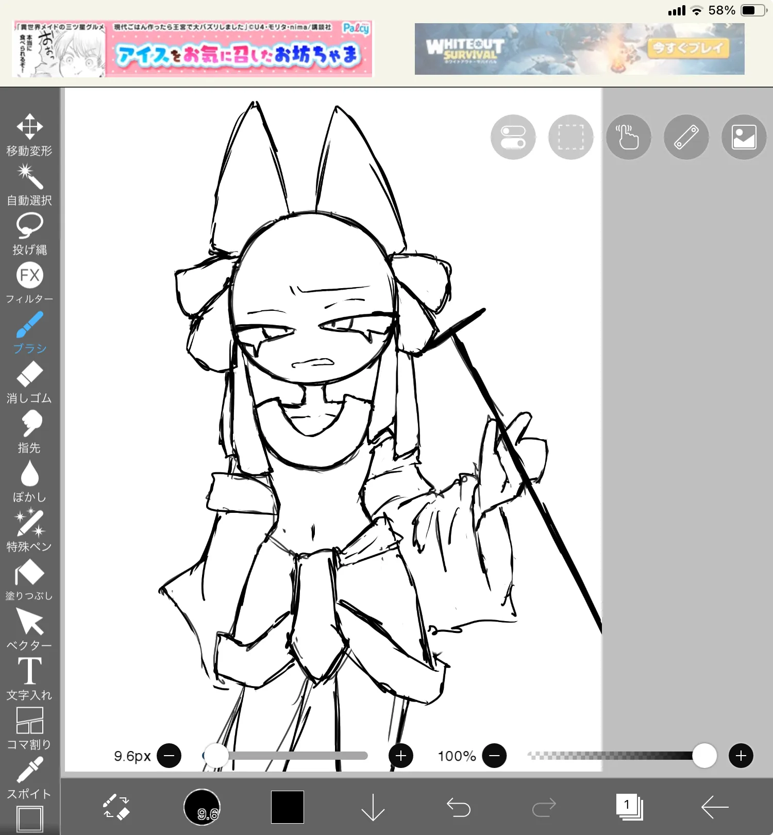This screenshot has height=835, width=773.
Task: Increase brush size with plus button
Action: [x=401, y=756]
